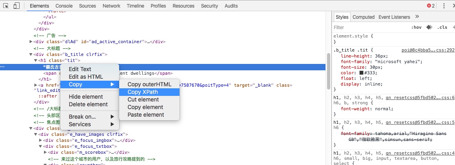Open the poi@8c4bba5 css:292 source link
455x165 pixels.
(428, 50)
